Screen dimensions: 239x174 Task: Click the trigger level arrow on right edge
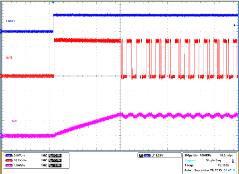click(236, 25)
